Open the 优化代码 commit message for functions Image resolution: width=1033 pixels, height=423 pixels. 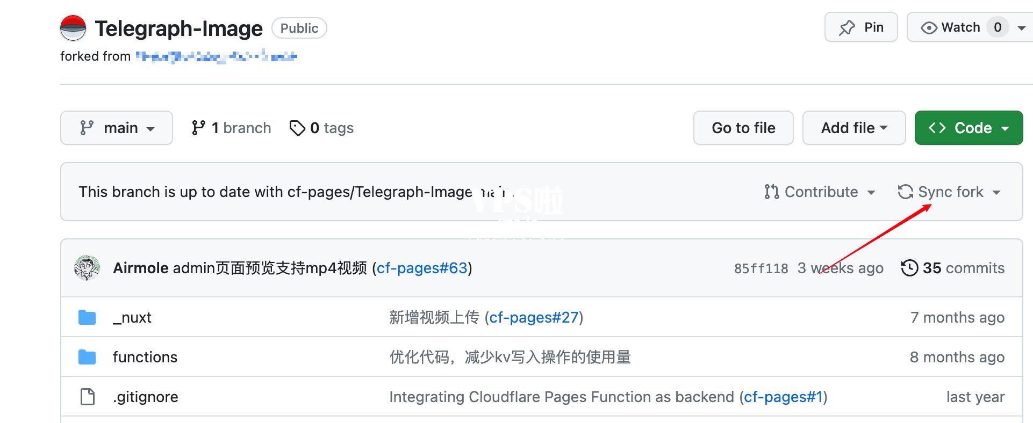click(510, 357)
